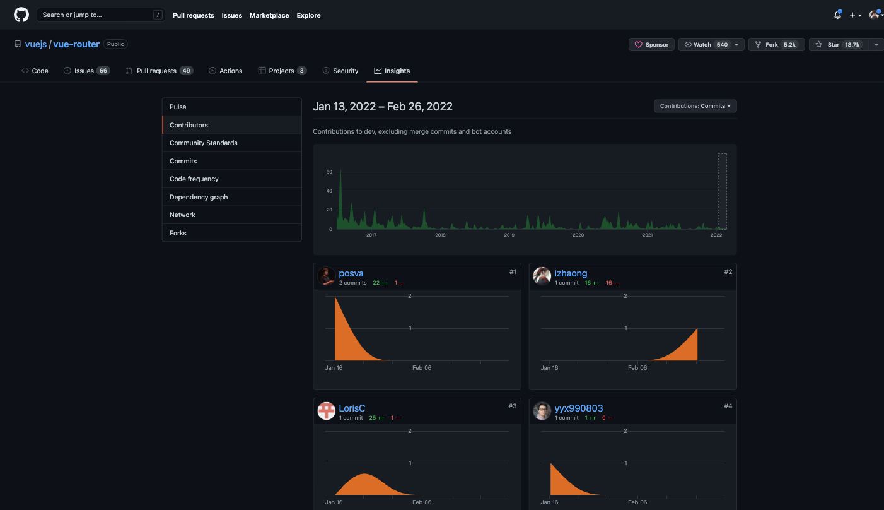Click izhaong's avatar image

542,276
